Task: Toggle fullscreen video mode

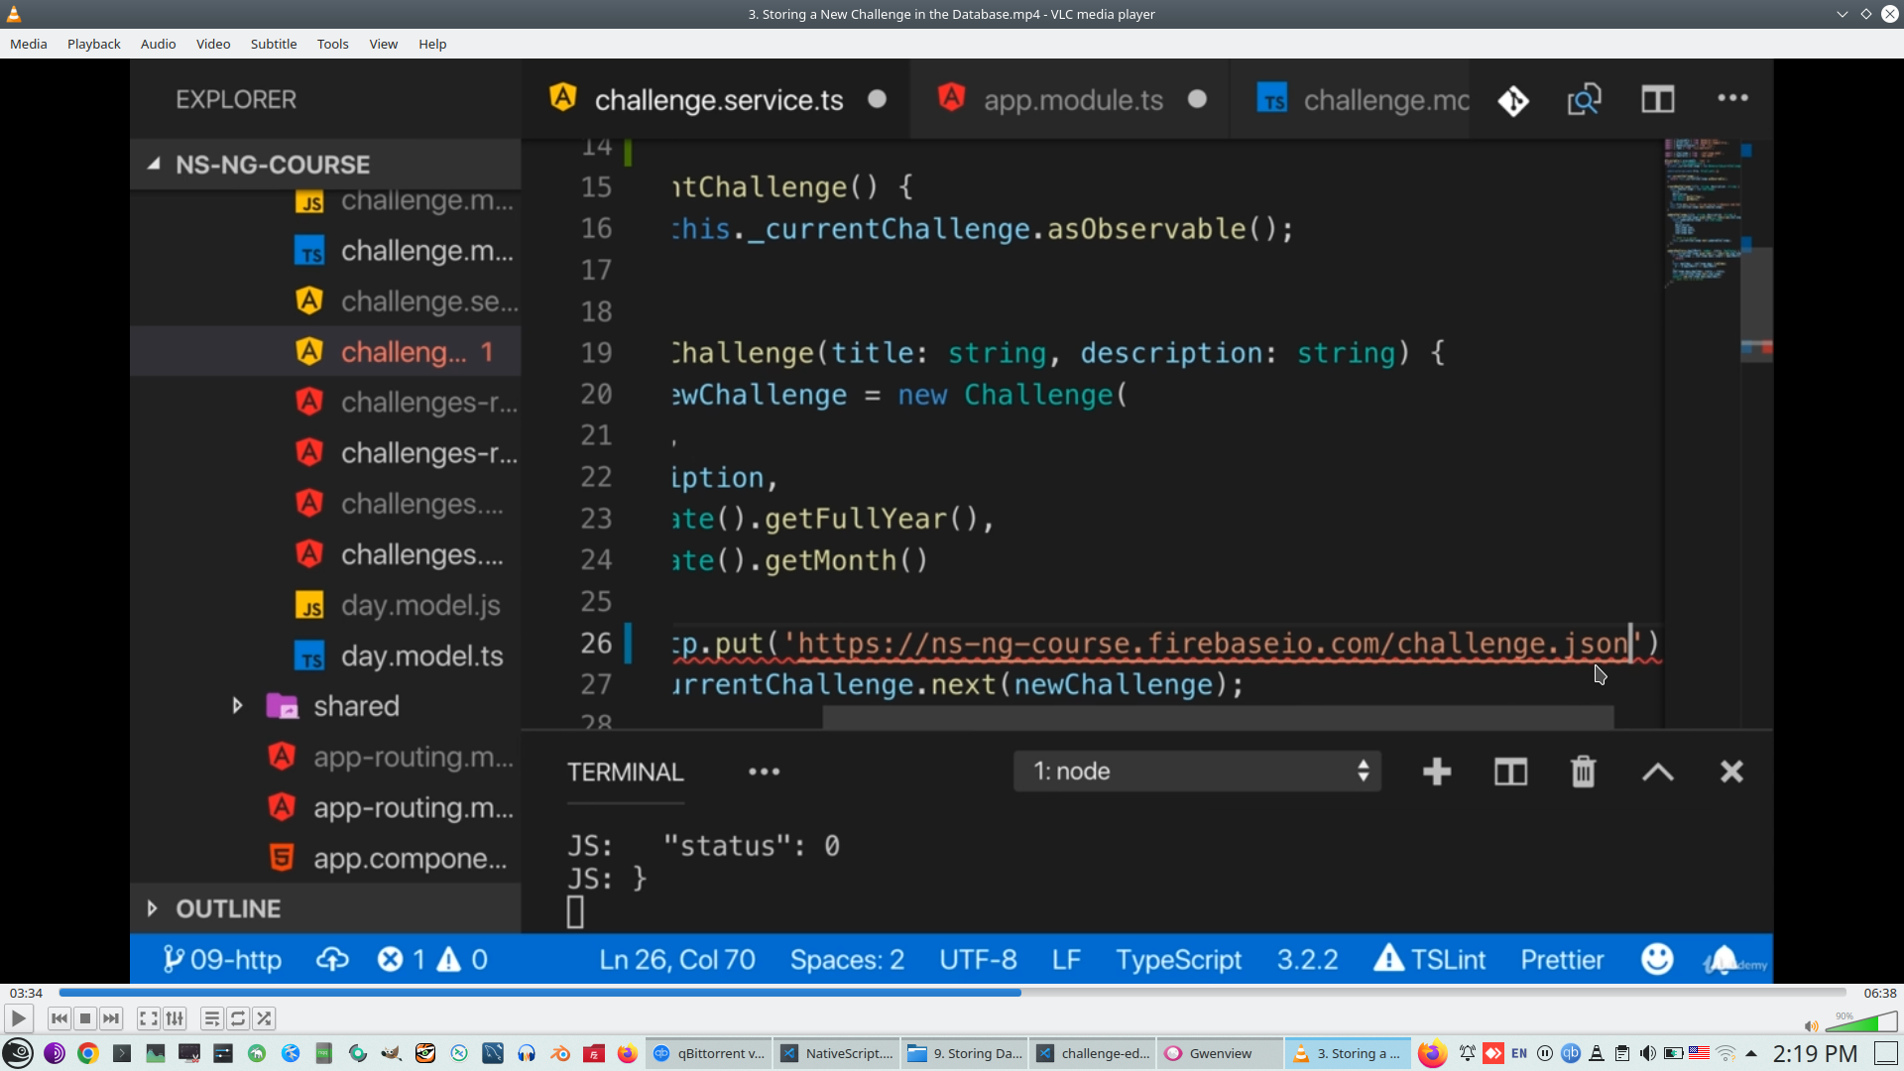Action: pos(148,1018)
